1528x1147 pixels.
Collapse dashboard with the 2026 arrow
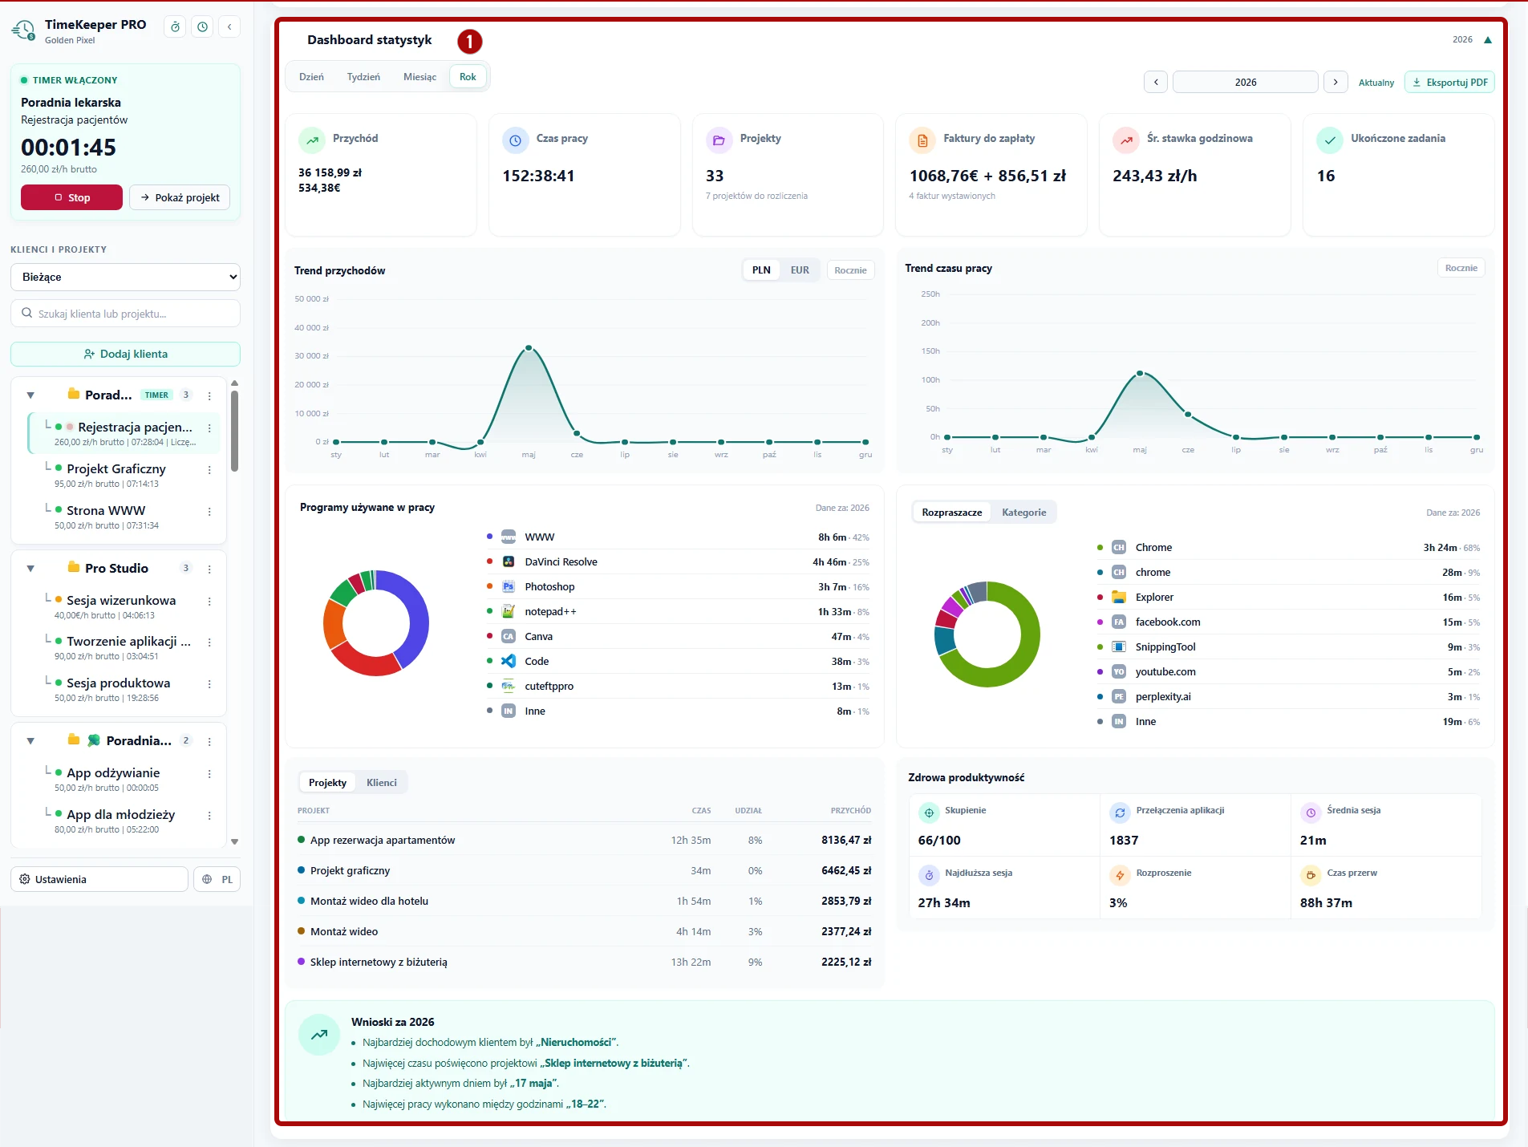pos(1488,40)
